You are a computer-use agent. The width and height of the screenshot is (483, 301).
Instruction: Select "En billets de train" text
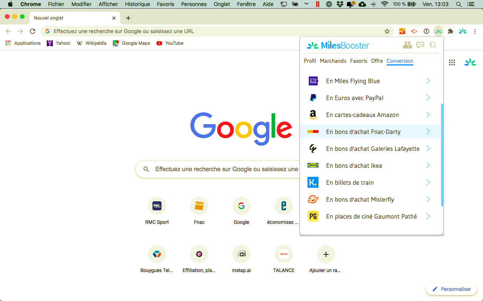coord(350,182)
